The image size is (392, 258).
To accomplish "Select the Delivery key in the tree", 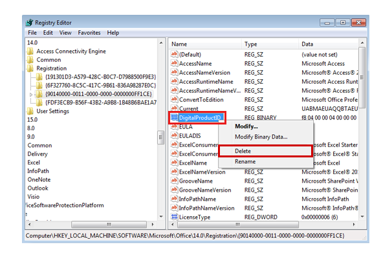I will [x=38, y=154].
